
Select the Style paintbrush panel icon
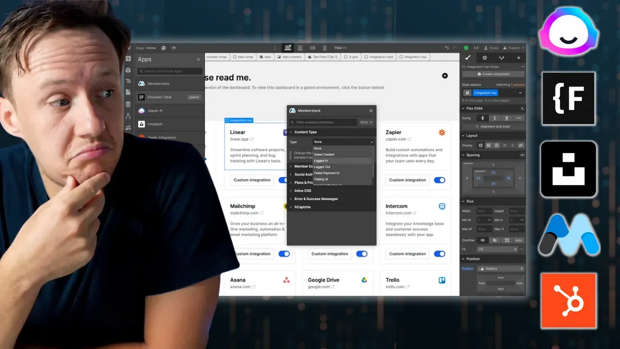[x=467, y=57]
